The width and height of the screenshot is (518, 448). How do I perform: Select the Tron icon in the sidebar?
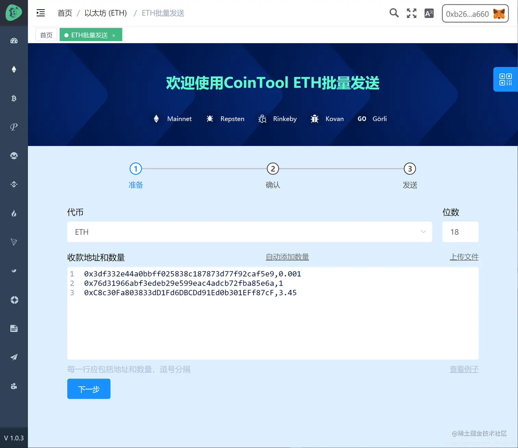tap(14, 242)
